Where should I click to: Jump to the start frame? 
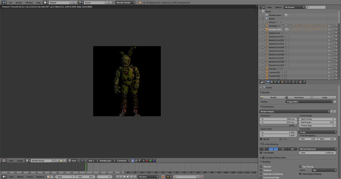click(117, 177)
